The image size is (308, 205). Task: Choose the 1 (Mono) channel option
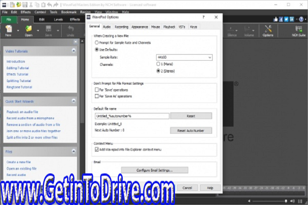158,64
